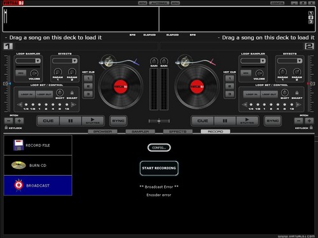318x238 pixels.
Task: Click deck 1 turntable vinyl platter
Action: [121, 87]
